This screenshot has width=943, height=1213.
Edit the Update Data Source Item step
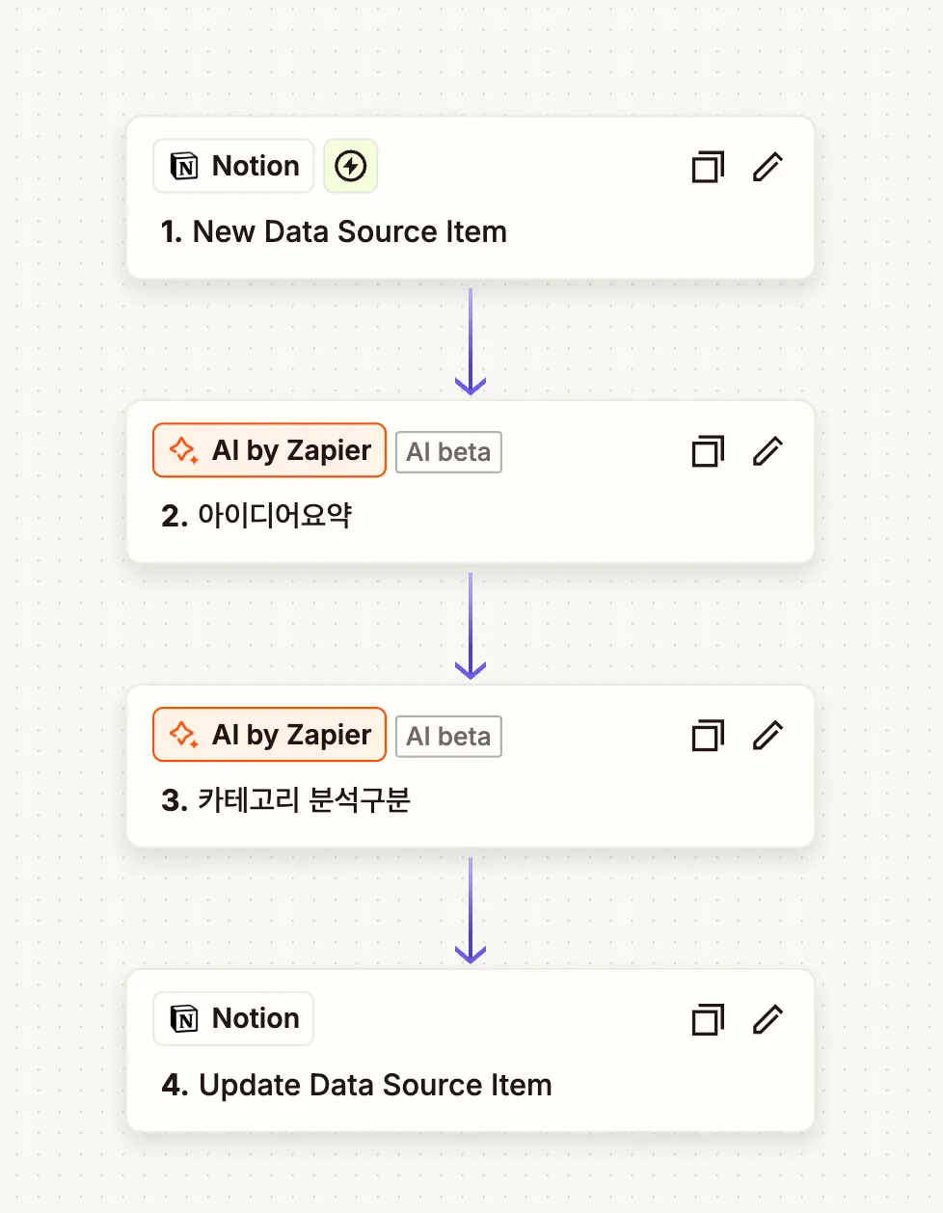pos(768,1019)
